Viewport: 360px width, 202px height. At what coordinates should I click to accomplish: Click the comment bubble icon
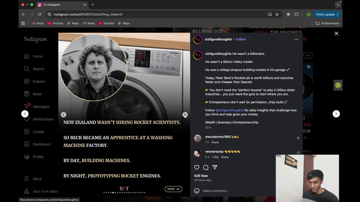[206, 167]
